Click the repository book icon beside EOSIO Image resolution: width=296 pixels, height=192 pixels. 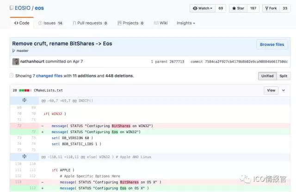click(x=12, y=8)
